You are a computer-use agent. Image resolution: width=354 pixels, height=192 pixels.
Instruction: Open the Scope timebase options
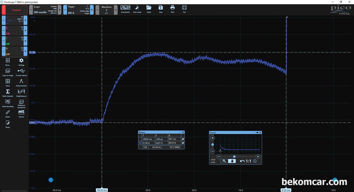[45, 10]
